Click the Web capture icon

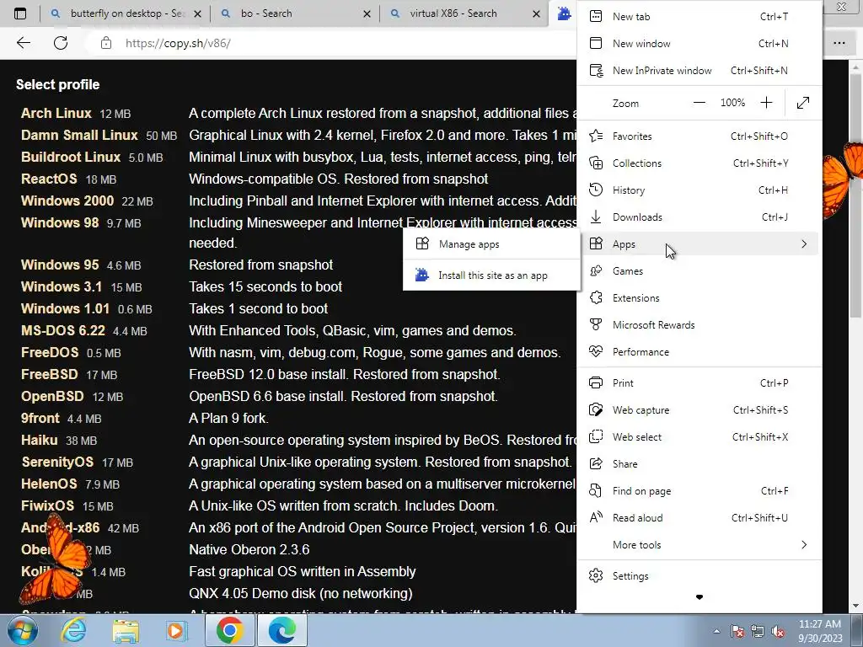coord(596,410)
